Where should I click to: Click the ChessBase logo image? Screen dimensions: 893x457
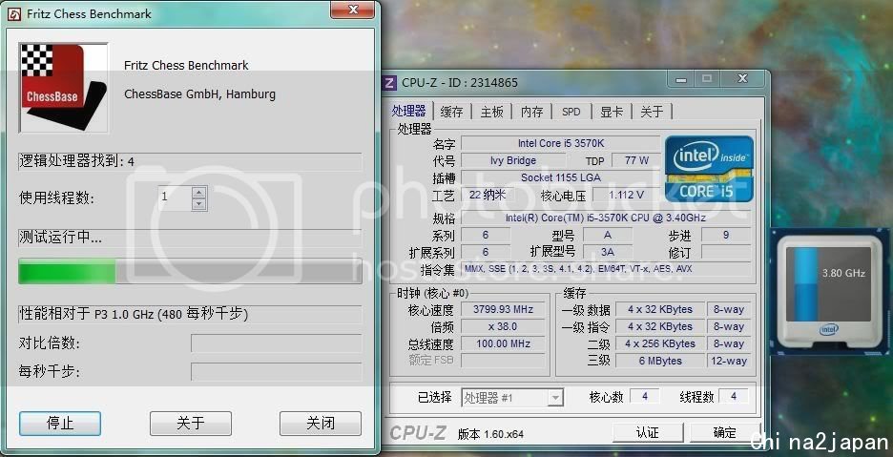[63, 88]
